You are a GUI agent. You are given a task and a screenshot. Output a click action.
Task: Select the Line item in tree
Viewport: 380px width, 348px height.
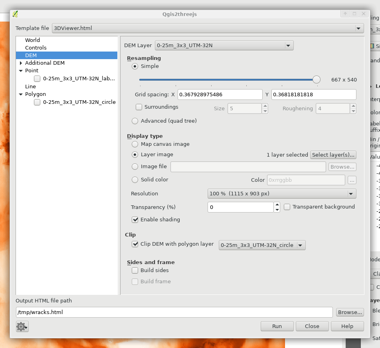(30, 86)
